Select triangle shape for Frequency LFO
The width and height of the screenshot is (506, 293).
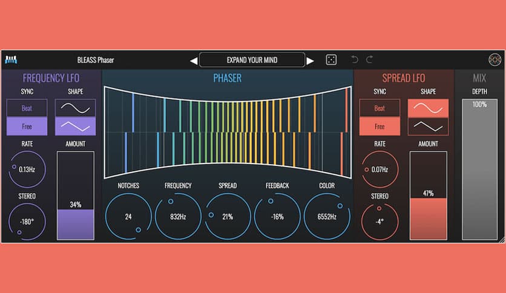(76, 126)
